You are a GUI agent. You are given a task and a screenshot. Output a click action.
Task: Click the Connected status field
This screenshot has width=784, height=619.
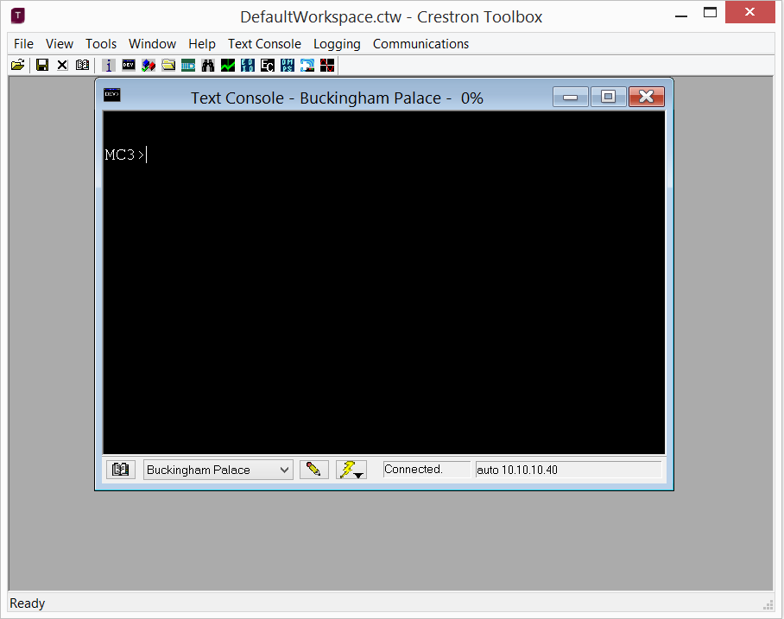click(x=426, y=470)
